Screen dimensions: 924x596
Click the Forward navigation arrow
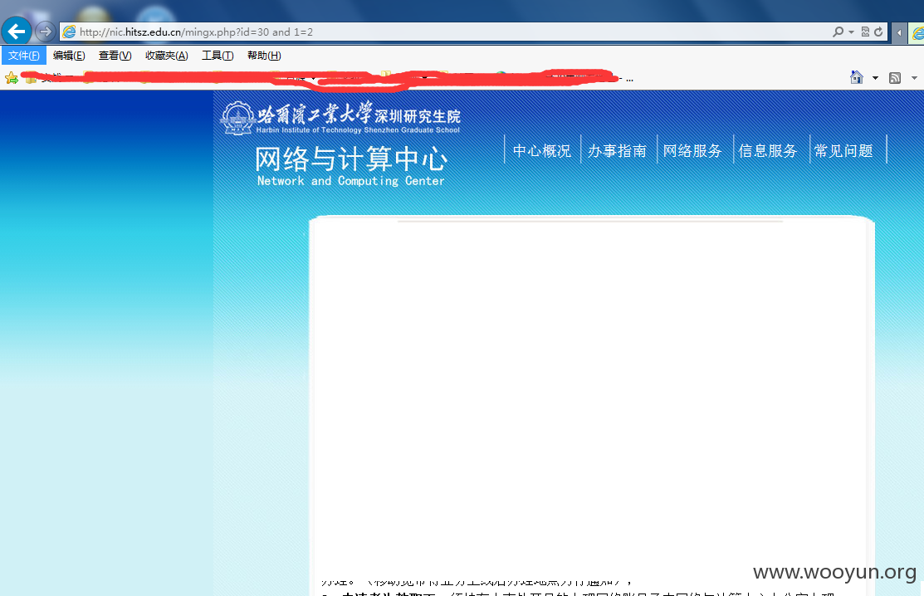[46, 32]
